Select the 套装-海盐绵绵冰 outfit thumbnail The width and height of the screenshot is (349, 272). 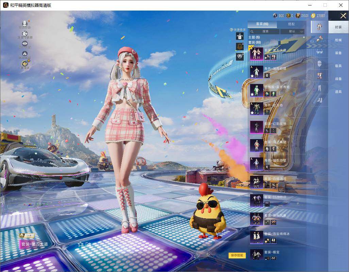256,237
